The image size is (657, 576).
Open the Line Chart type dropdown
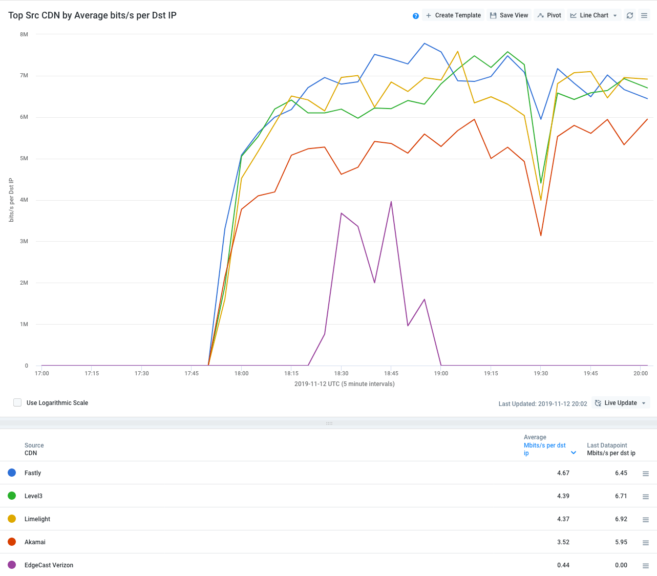(x=594, y=15)
